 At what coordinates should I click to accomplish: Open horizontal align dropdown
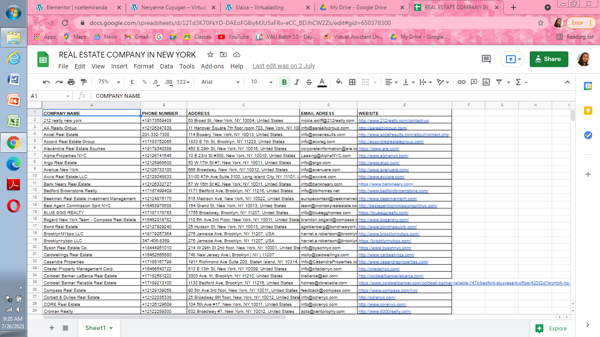pyautogui.click(x=391, y=82)
